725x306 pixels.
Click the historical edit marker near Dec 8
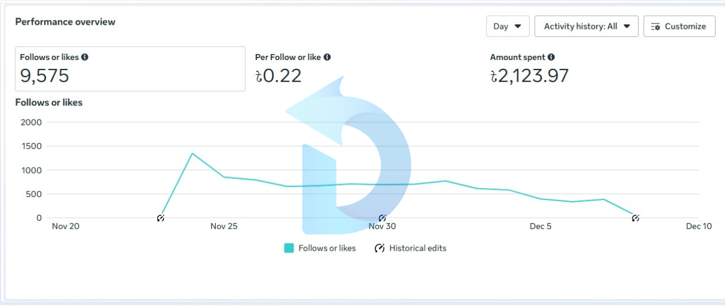pyautogui.click(x=635, y=218)
